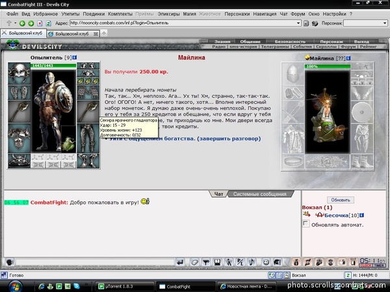Viewport: 390px width, 292px height.
Task: Open the Безопасность game tab
Action: click(290, 42)
